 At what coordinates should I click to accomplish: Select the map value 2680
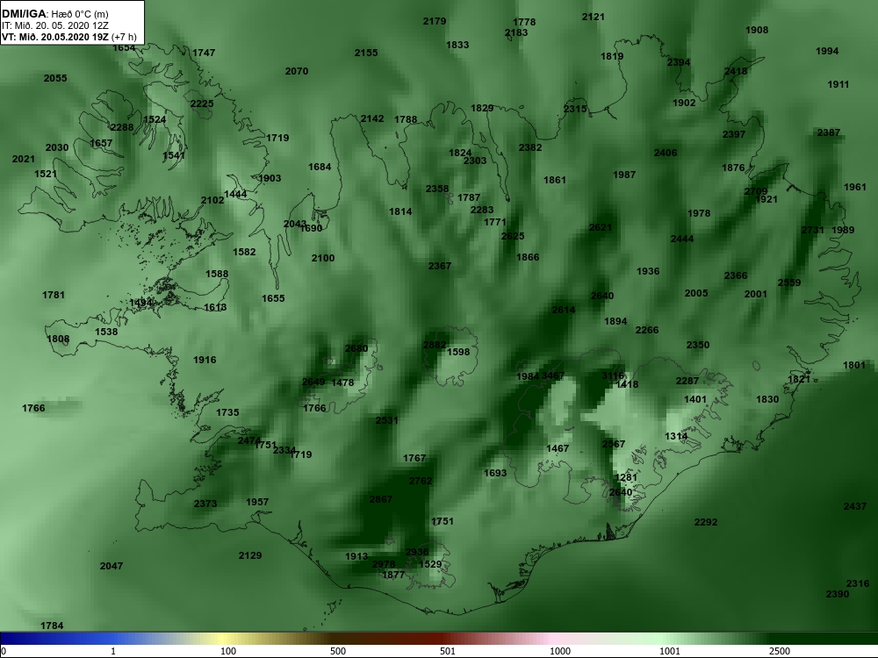(356, 348)
